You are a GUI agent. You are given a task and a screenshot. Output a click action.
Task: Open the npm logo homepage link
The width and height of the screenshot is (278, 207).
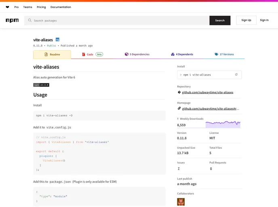(12, 20)
